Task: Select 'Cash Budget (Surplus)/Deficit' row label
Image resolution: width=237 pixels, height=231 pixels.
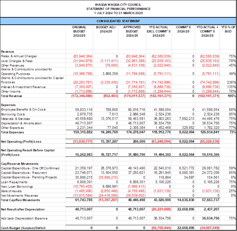Action: 23,228
